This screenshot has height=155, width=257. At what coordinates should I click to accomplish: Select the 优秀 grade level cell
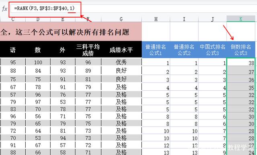click(x=121, y=62)
